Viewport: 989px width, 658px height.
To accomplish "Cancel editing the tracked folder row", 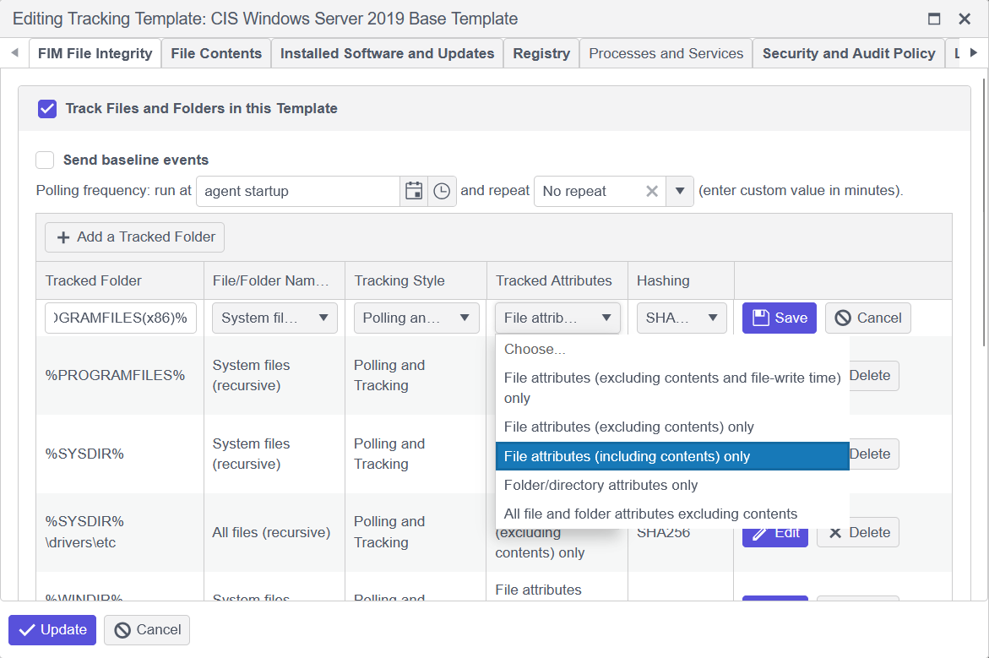I will pos(868,318).
